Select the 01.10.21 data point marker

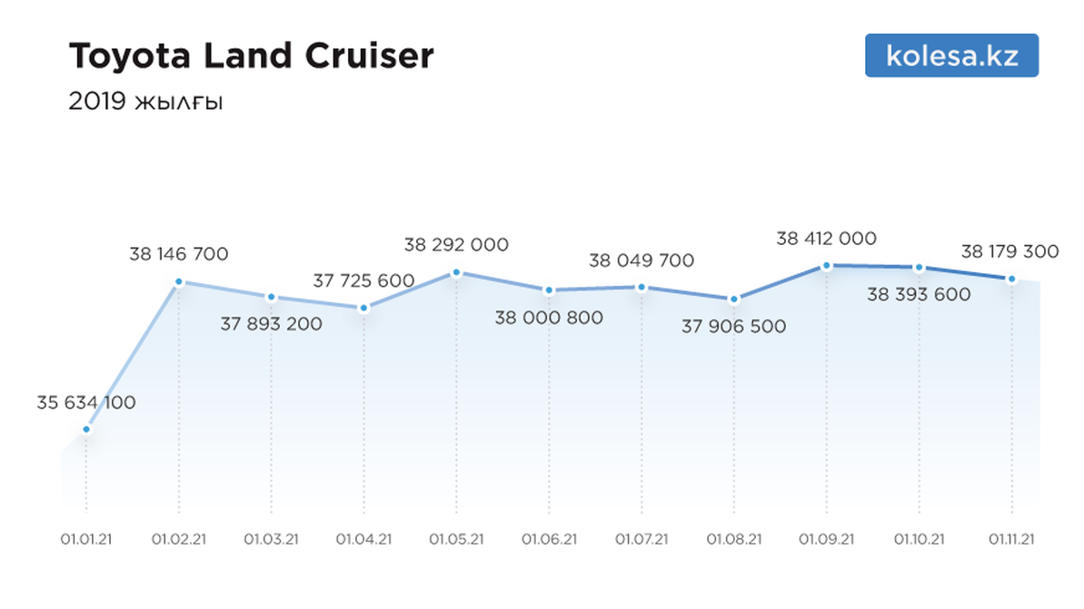(x=920, y=268)
